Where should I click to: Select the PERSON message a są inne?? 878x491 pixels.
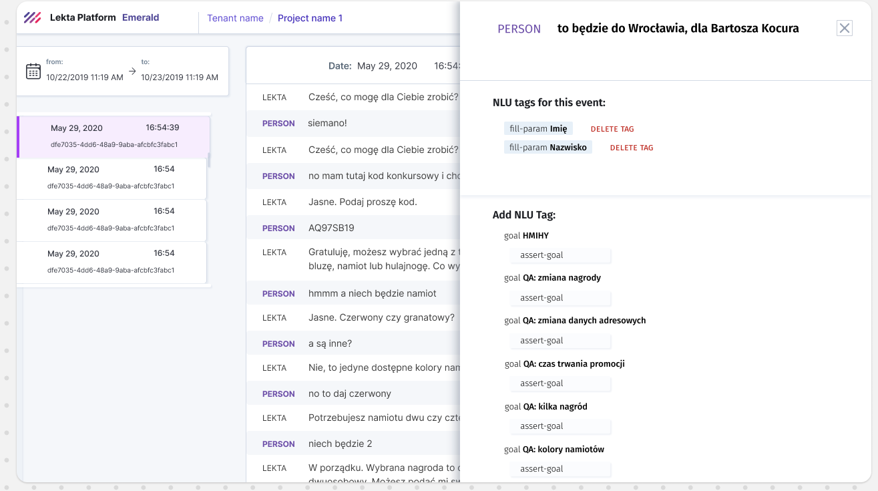(353, 343)
